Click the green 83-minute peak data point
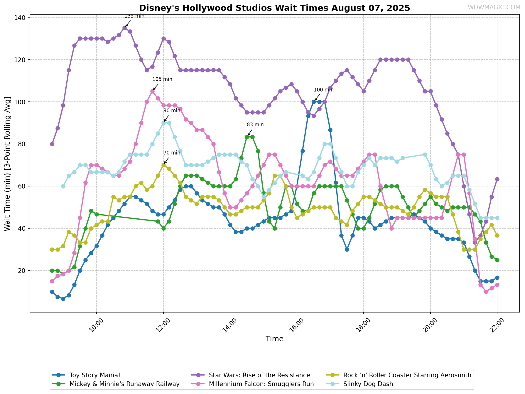Image resolution: width=525 pixels, height=394 pixels. (x=247, y=137)
